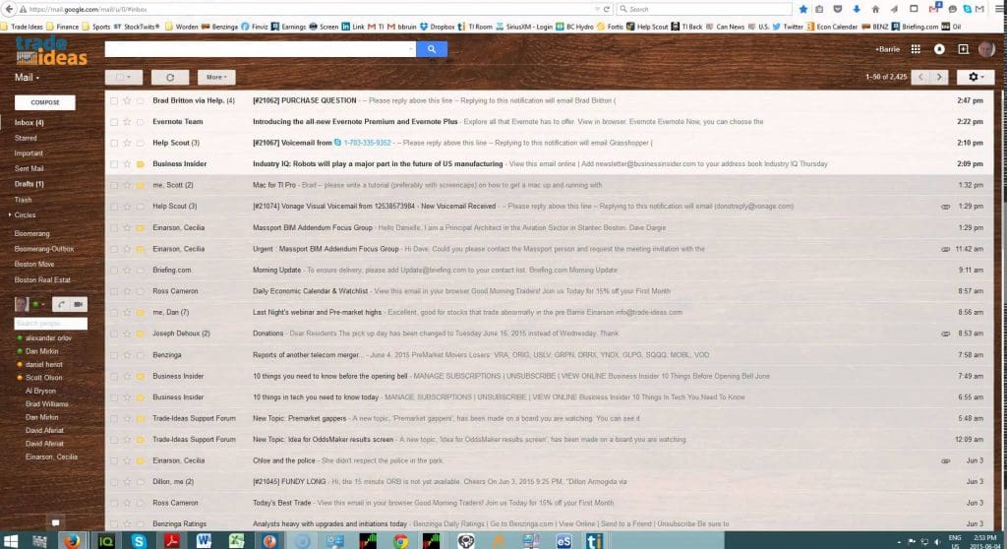
Task: Reload the page in Firefox
Action: pos(606,9)
